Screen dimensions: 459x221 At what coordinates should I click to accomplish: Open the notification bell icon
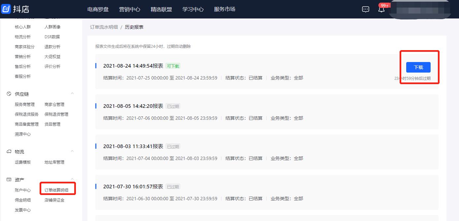tap(381, 9)
